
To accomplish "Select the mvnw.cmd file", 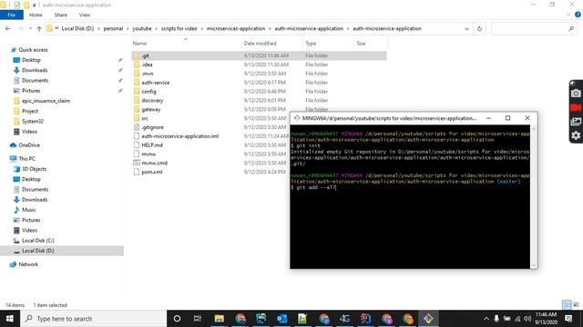I will coord(154,163).
